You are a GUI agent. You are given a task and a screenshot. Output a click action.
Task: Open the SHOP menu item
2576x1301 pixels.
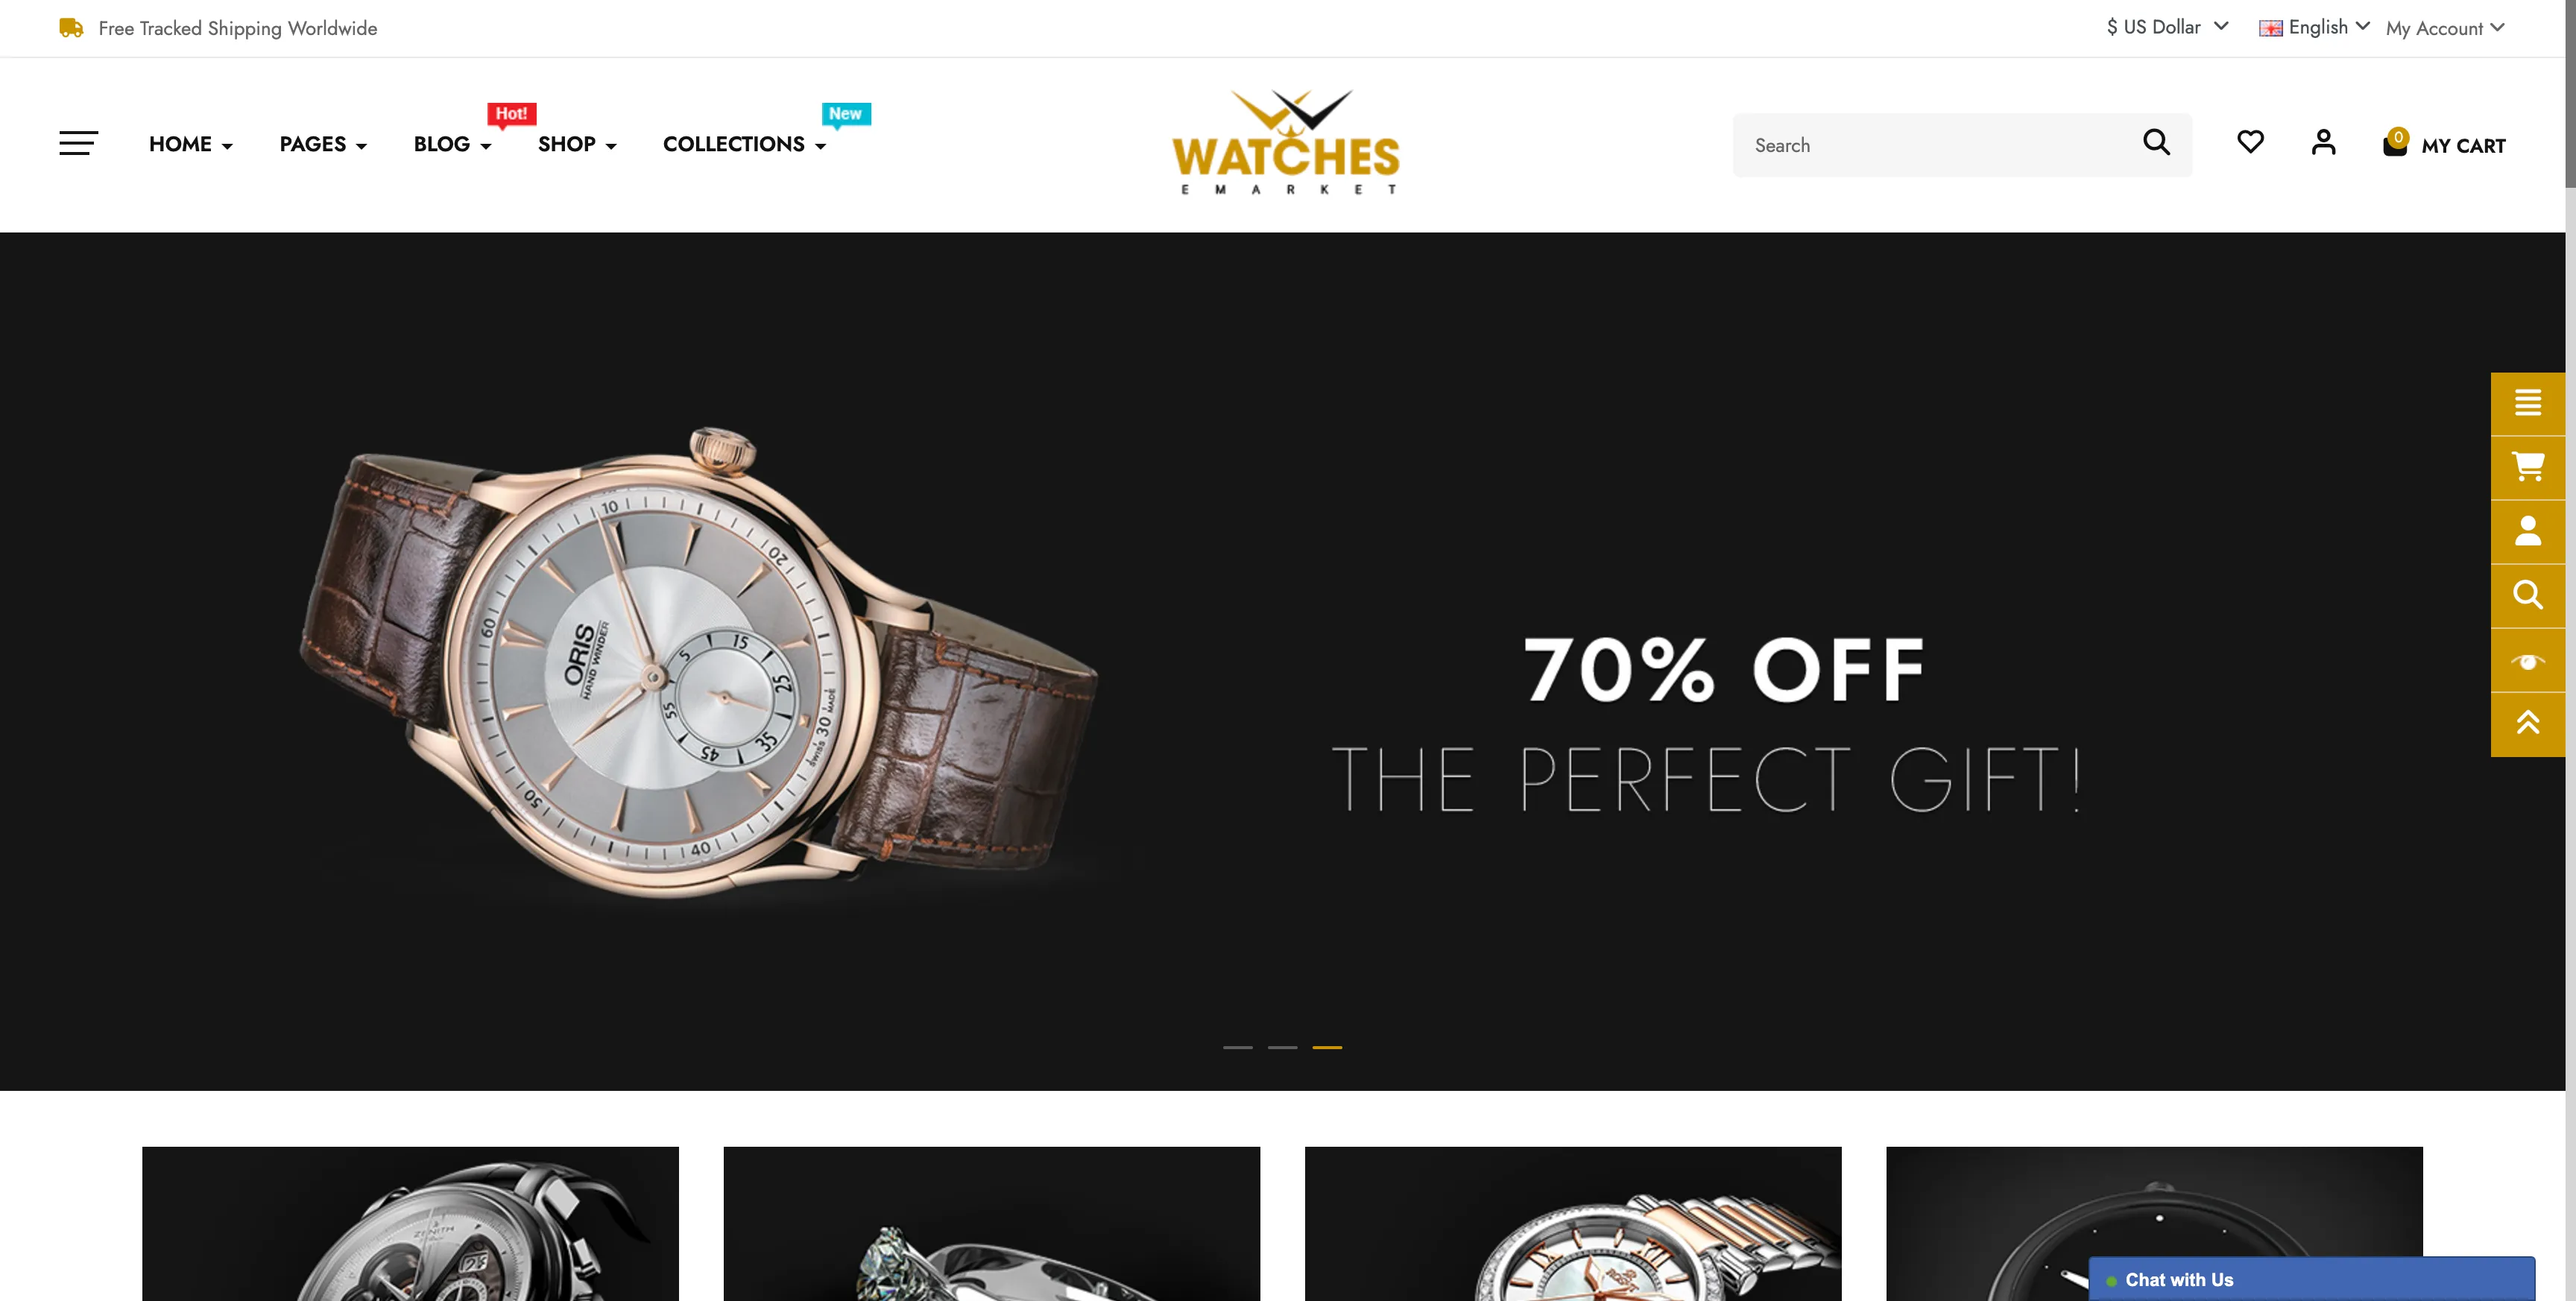(578, 145)
